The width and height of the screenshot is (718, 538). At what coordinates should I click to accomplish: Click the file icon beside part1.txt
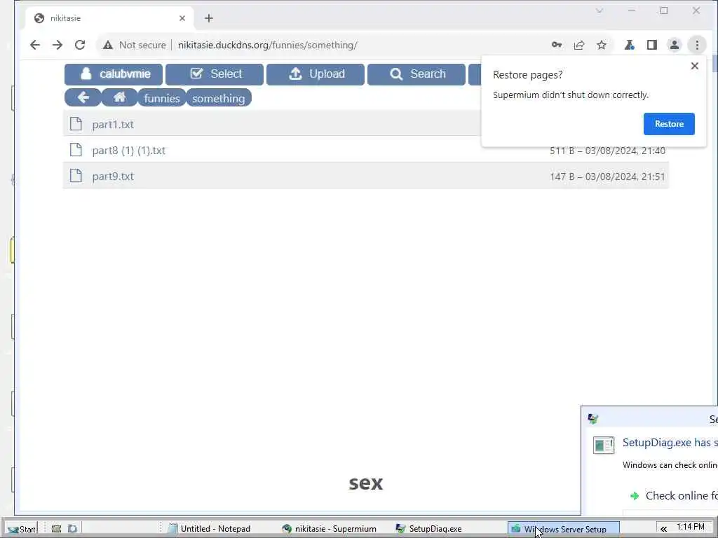76,124
